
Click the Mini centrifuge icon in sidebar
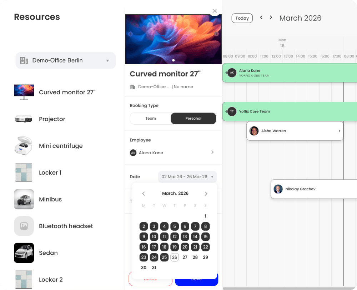pos(24,146)
